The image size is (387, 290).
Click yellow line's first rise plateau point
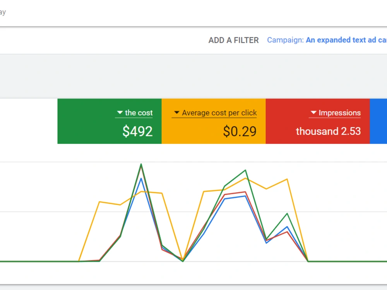click(99, 202)
